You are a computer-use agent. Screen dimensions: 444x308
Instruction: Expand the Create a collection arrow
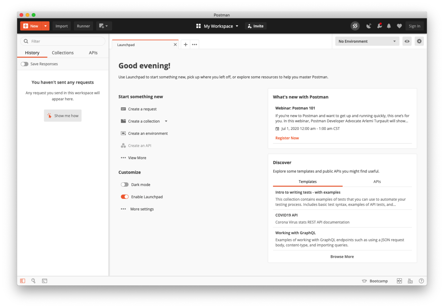[166, 121]
